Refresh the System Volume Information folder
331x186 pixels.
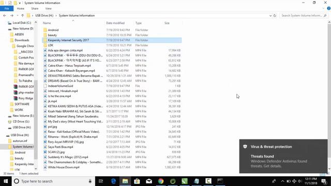[x=275, y=16]
